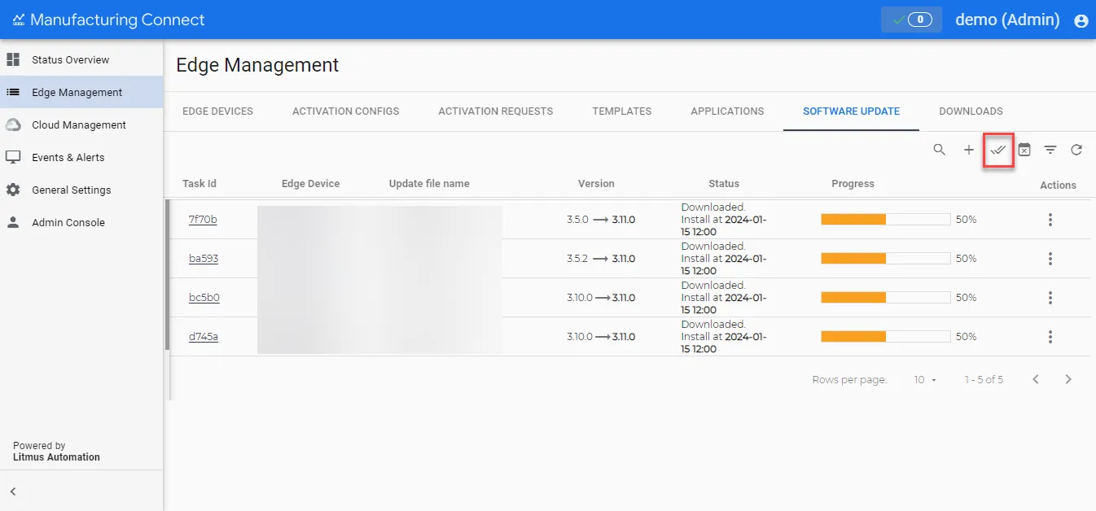Open task link bc5b0

(204, 298)
